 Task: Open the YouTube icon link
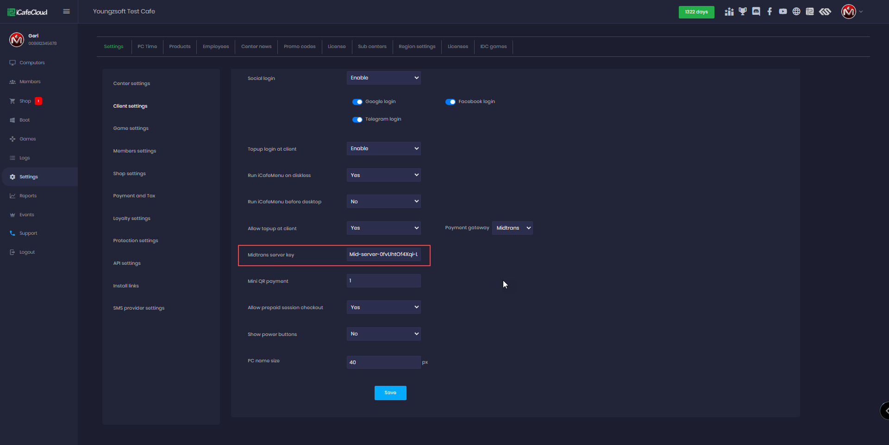coord(783,12)
